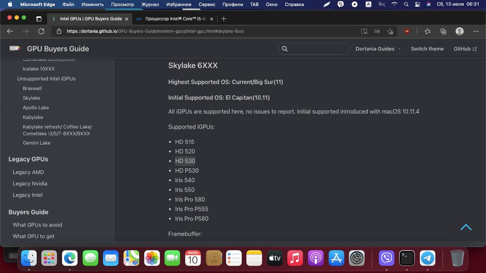Open Spotlight search in menu bar

(406, 5)
